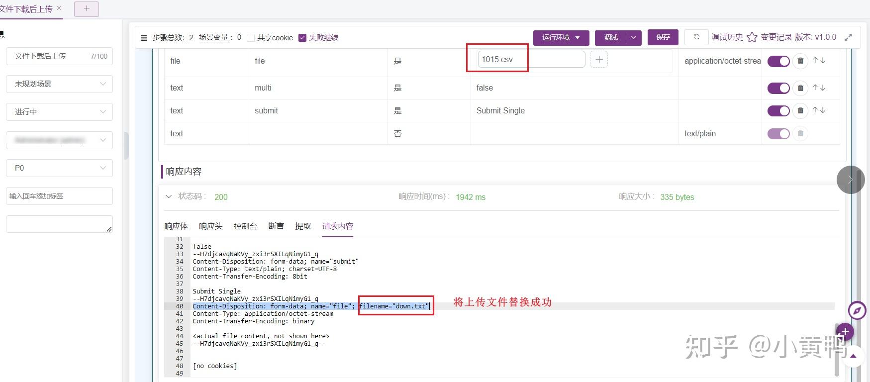Switch to the 响应体 tab
870x382 pixels.
click(x=176, y=226)
